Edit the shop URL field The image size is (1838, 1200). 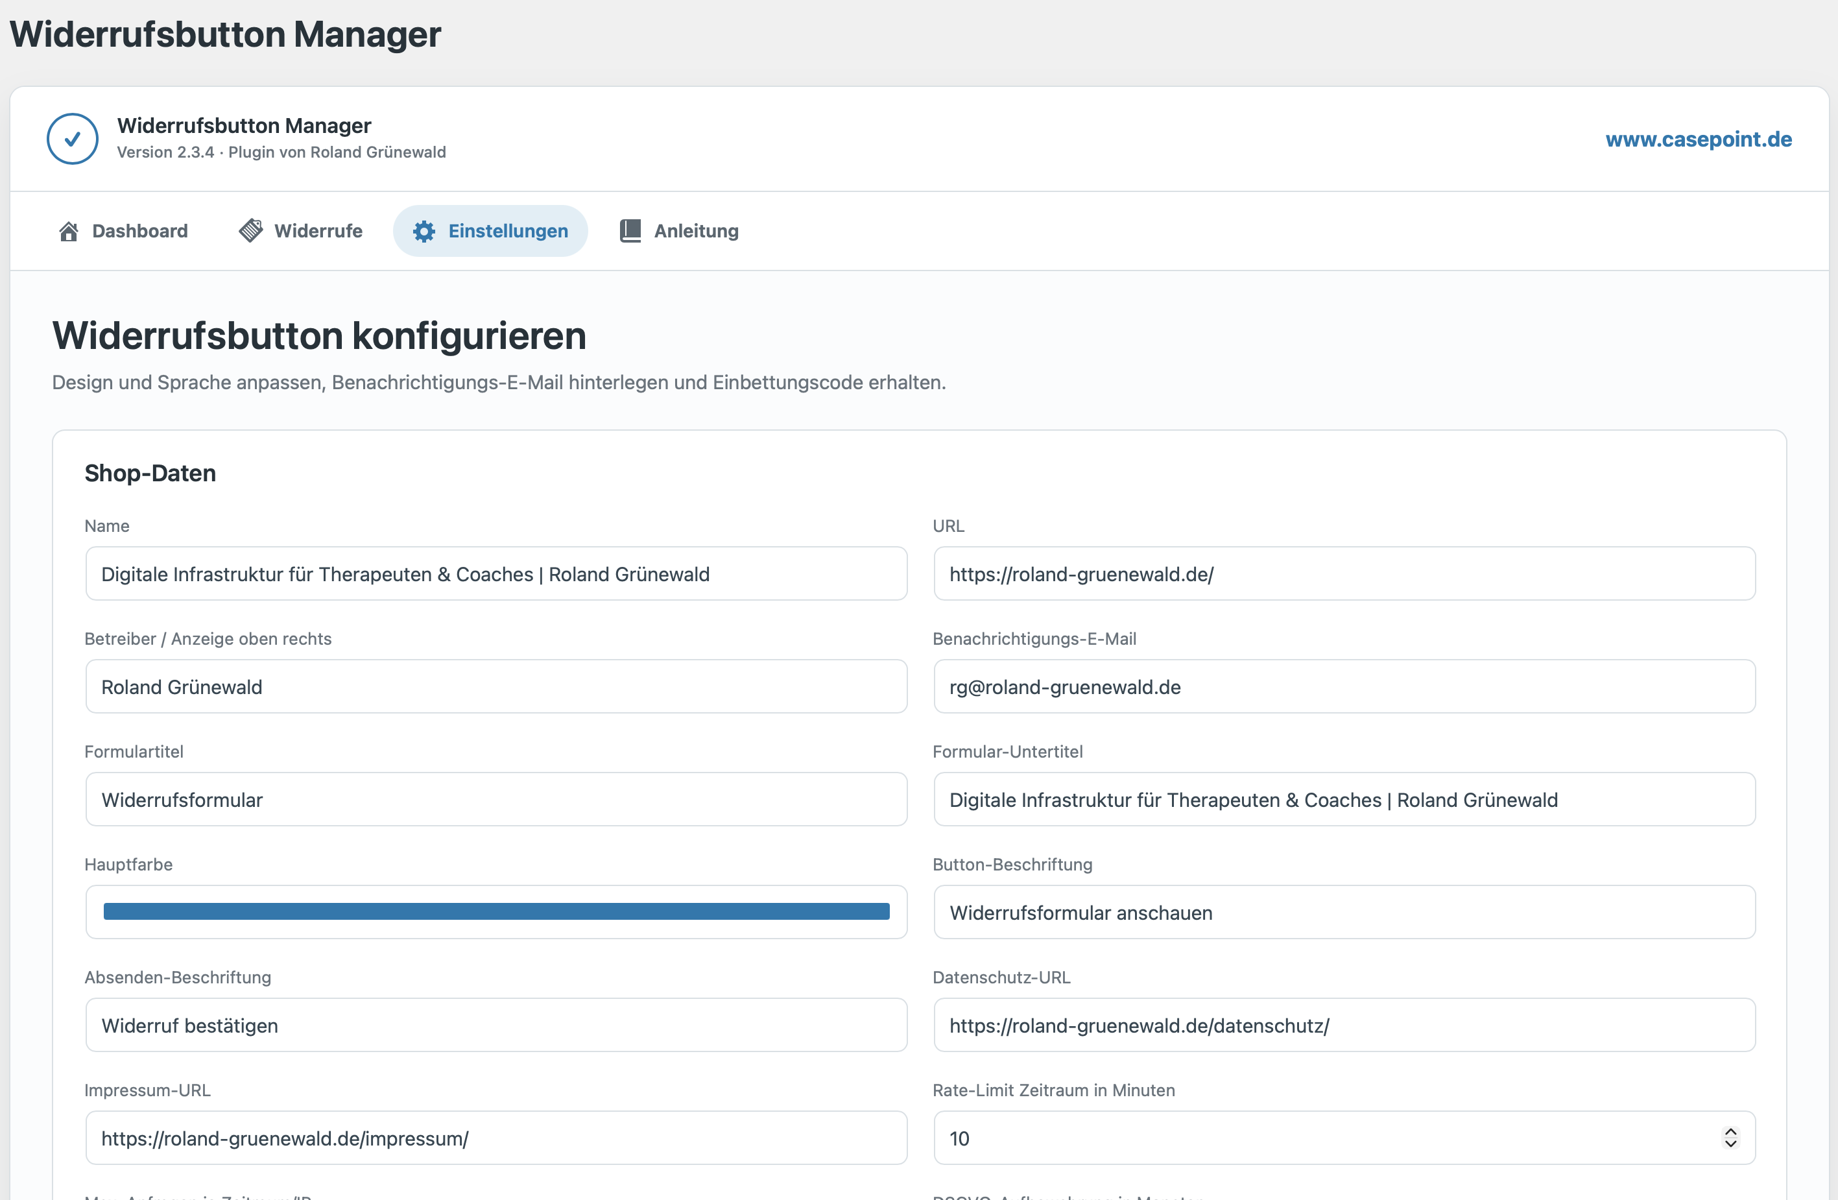[1344, 574]
